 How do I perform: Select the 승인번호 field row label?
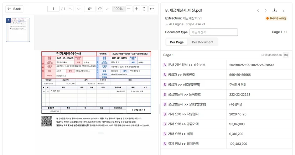click(x=187, y=65)
